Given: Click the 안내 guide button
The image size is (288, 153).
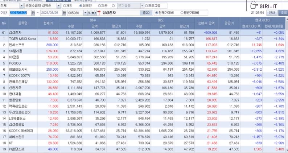Looking at the screenshot, I should [272, 13].
